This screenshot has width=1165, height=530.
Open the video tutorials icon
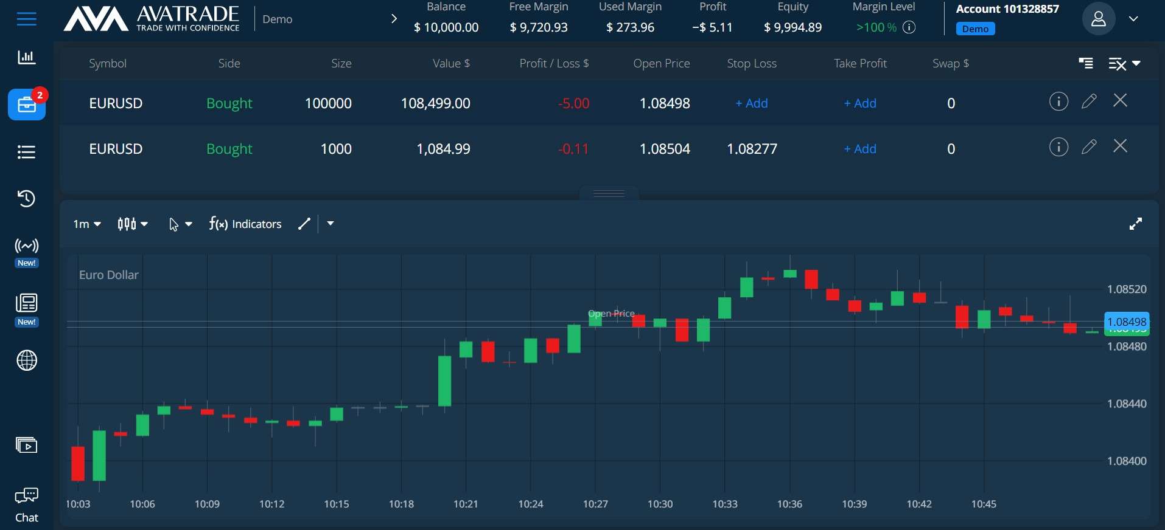pyautogui.click(x=27, y=446)
